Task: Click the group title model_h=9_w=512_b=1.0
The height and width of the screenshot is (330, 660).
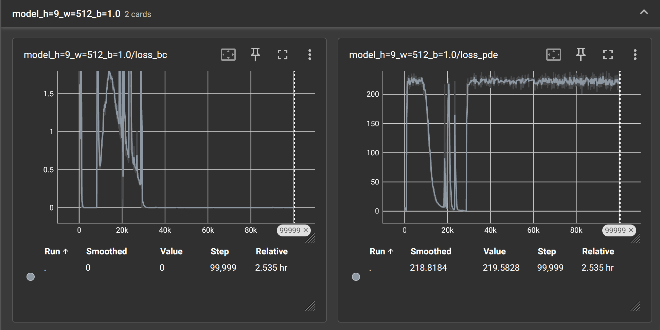Action: point(66,14)
